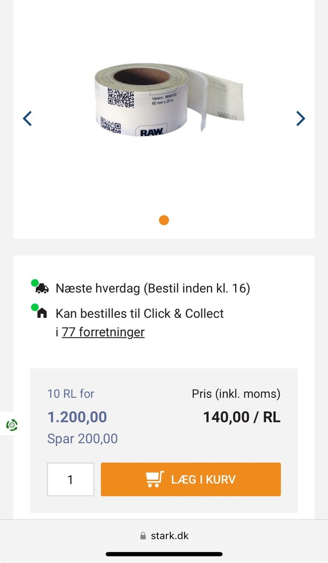328x563 pixels.
Task: Select the orange carousel indicator dot
Action: (164, 220)
